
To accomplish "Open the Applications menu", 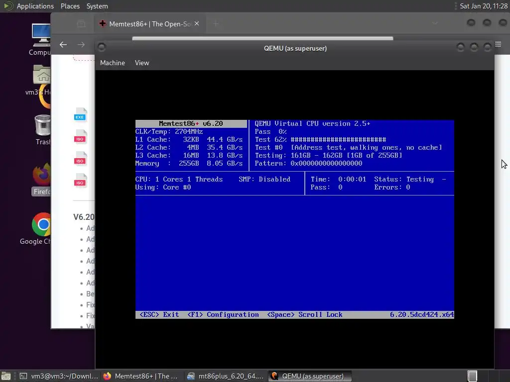I will [35, 6].
